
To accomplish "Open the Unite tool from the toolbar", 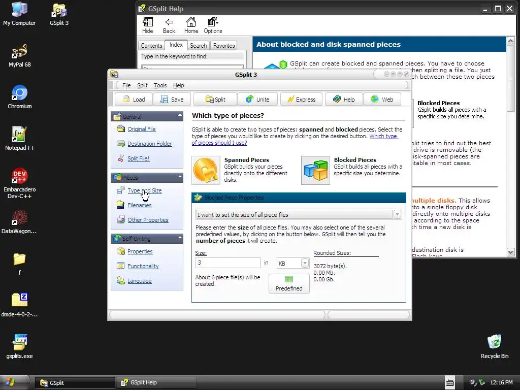I will tap(257, 99).
